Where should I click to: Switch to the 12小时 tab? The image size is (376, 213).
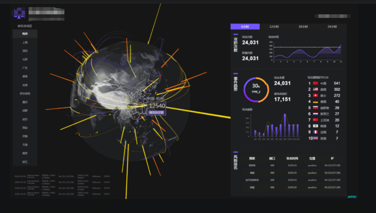[x=274, y=27]
